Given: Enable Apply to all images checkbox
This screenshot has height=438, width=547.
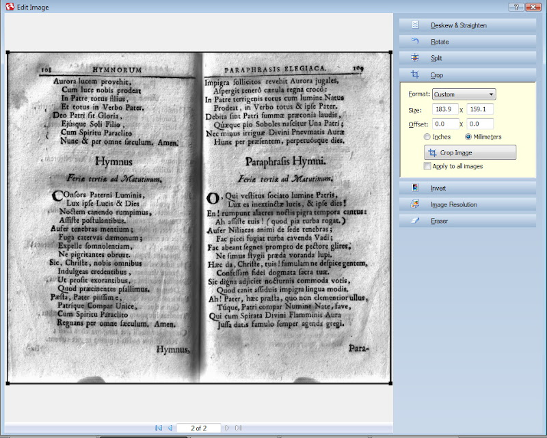Looking at the screenshot, I should (x=427, y=166).
